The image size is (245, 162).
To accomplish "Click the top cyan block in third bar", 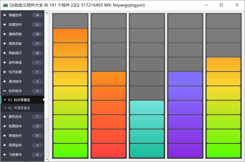I will click(x=147, y=108).
